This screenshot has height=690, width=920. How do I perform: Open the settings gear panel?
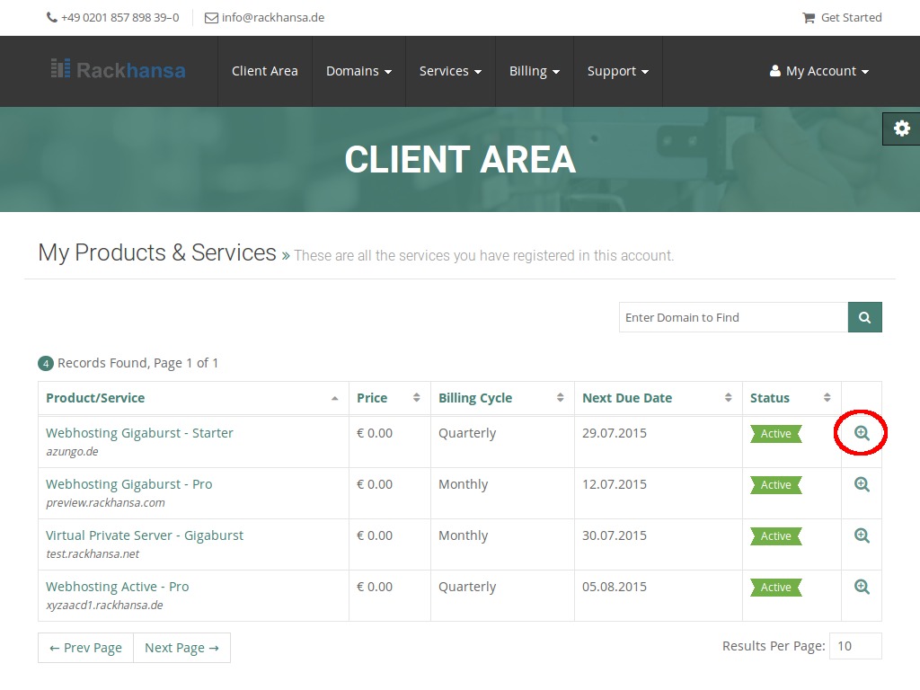point(902,128)
